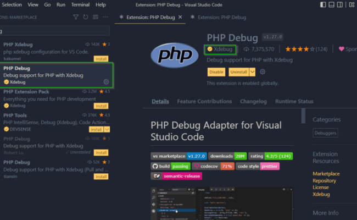Click the build passing badge
This screenshot has width=357, height=220.
[170, 166]
